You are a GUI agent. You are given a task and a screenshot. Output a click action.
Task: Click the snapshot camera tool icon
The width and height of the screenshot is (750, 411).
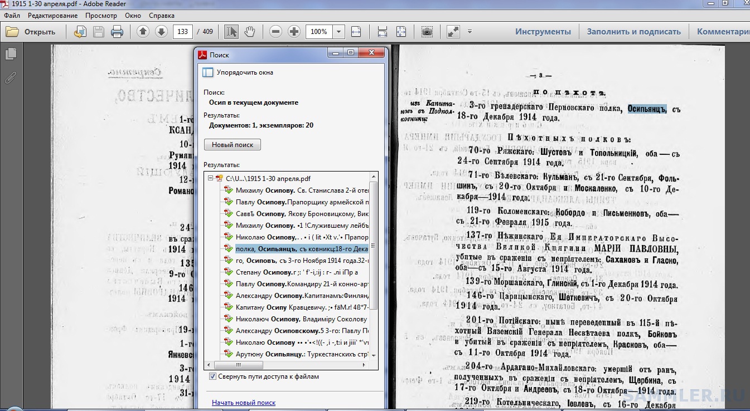tap(427, 32)
